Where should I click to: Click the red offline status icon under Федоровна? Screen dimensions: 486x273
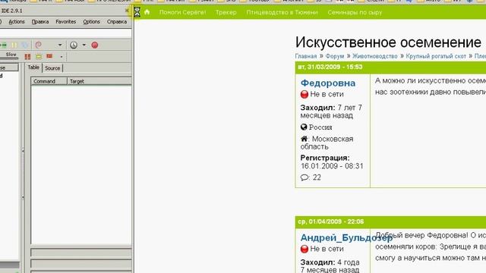pyautogui.click(x=305, y=94)
